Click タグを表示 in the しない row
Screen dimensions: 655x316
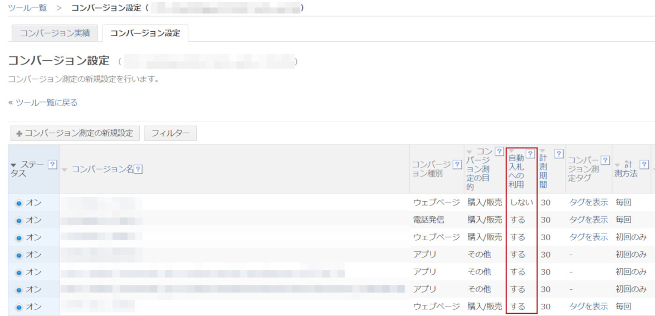pyautogui.click(x=589, y=203)
